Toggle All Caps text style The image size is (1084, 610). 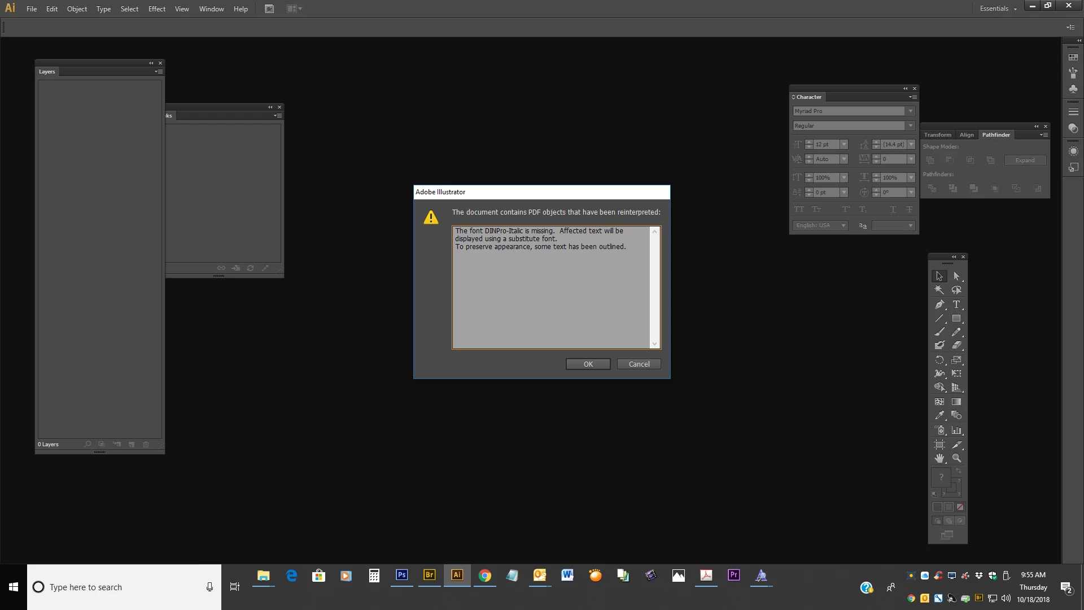pos(799,210)
